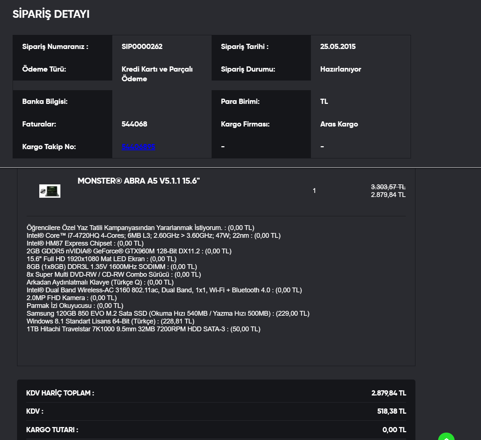Screen dimensions: 481x440
Task: Select invoice number 544068
Action: point(134,124)
